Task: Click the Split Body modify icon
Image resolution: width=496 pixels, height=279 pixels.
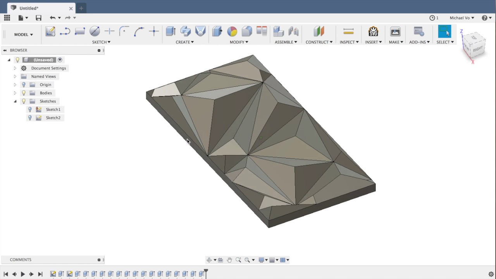Action: click(x=262, y=31)
